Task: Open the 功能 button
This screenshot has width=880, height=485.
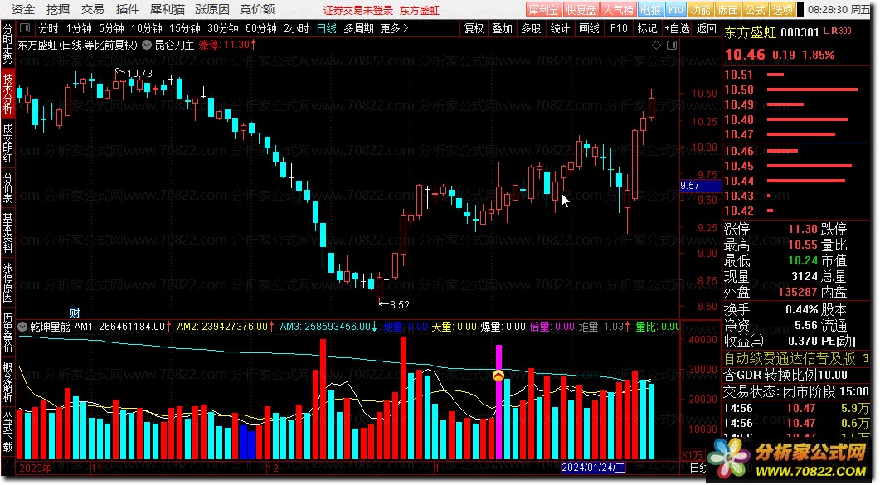Action: pyautogui.click(x=700, y=9)
